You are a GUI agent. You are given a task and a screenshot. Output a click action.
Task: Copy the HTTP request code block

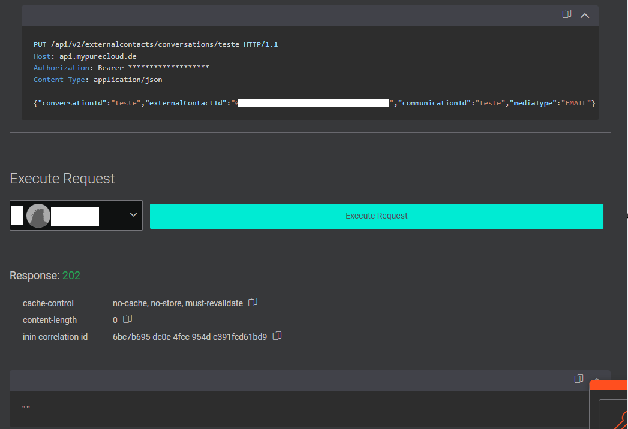click(x=566, y=14)
